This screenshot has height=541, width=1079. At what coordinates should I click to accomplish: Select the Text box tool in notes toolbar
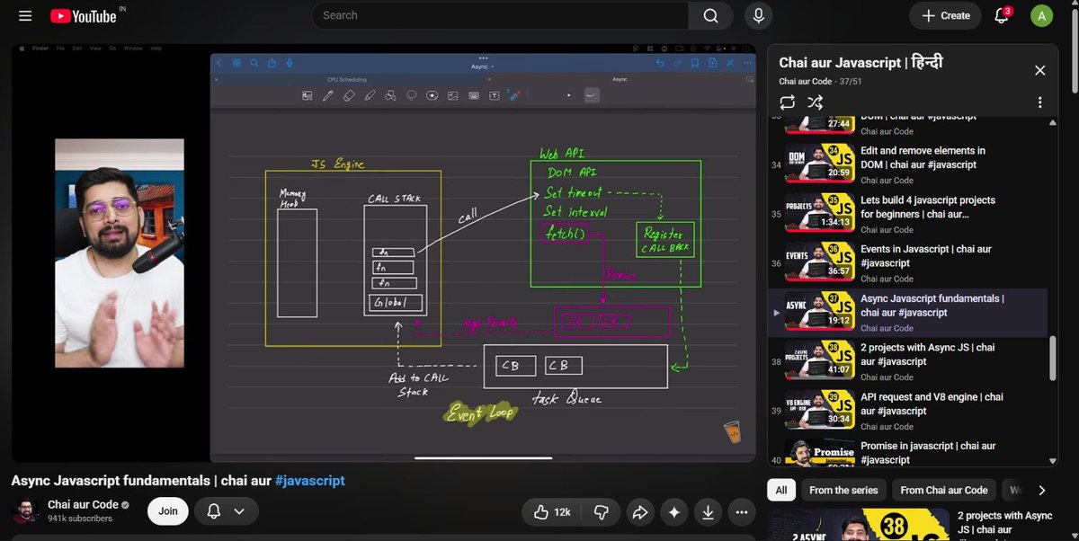494,95
